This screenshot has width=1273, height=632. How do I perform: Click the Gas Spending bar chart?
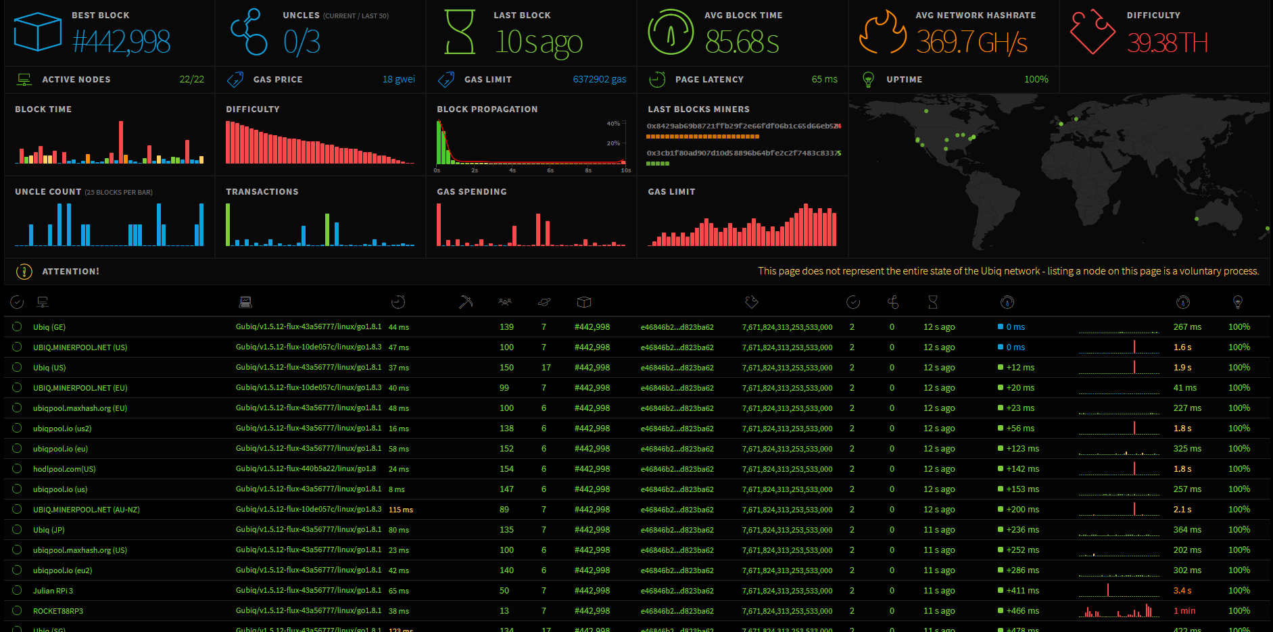[x=531, y=224]
